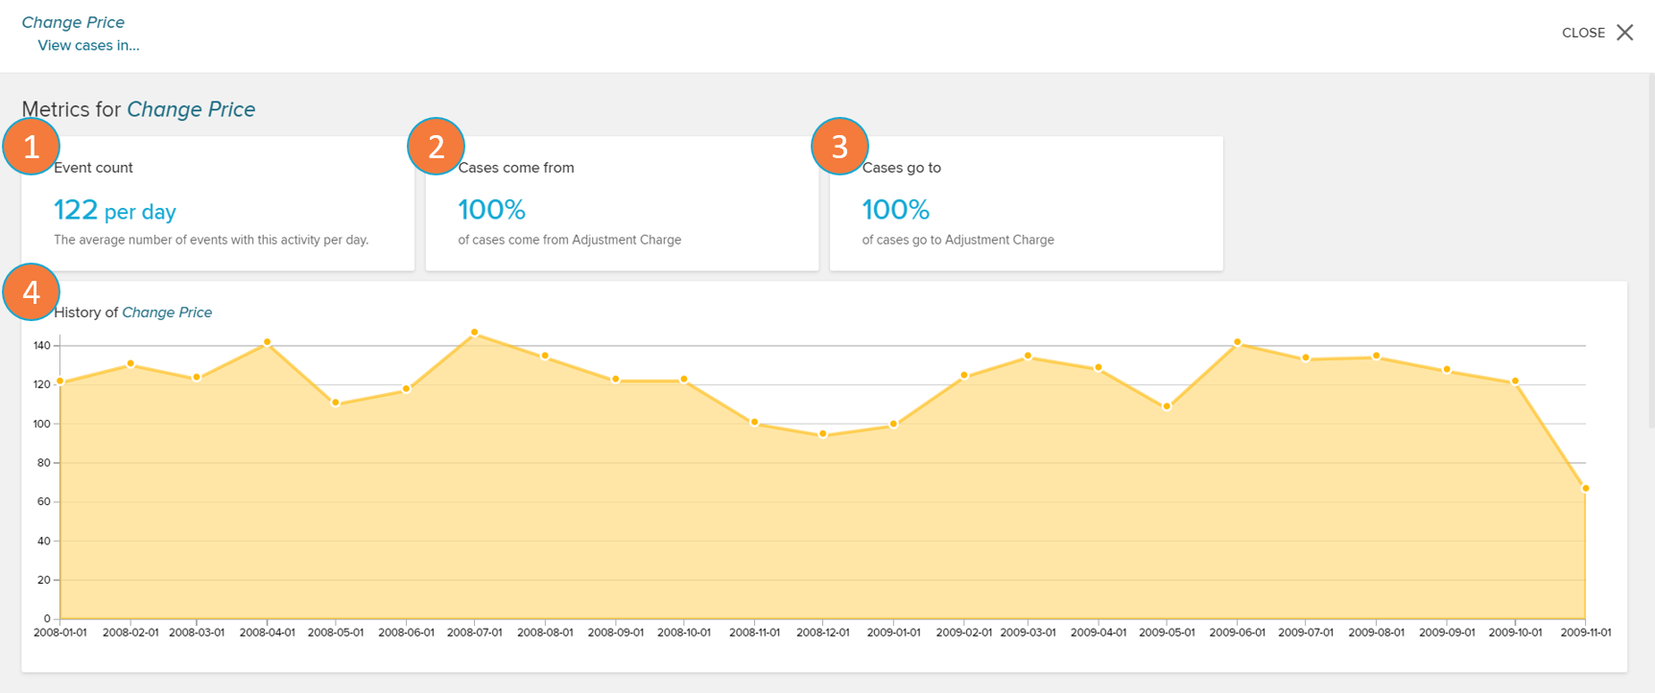Select the 2008-12-01 lowest dip data point

coord(823,434)
